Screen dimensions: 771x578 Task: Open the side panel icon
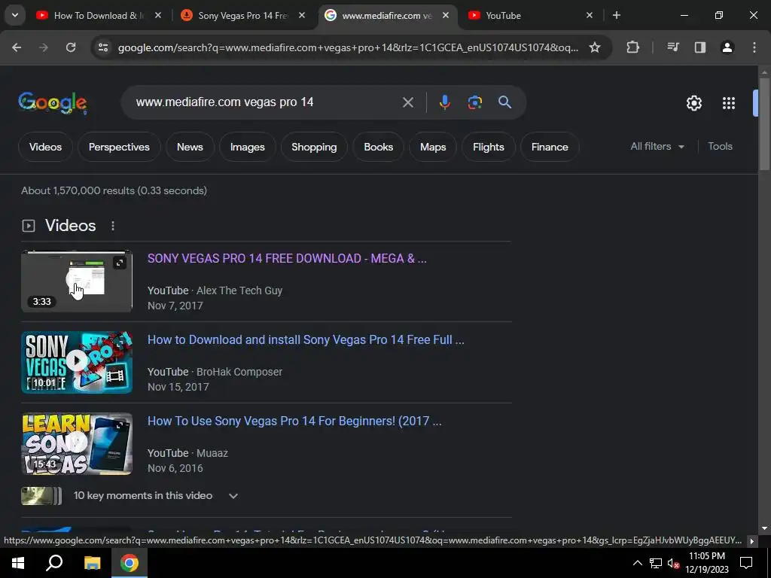point(700,47)
